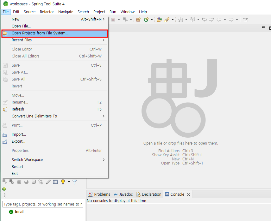Viewport: 271px width, 221px height.
Task: Open the Project menu
Action: point(99,12)
